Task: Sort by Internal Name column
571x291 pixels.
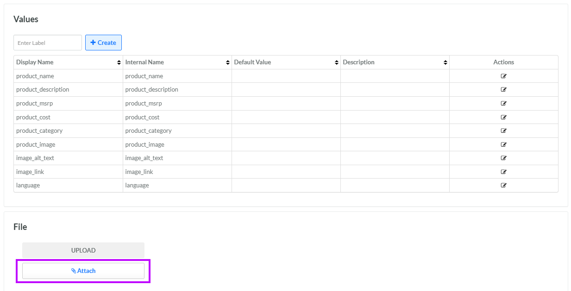Action: point(228,62)
